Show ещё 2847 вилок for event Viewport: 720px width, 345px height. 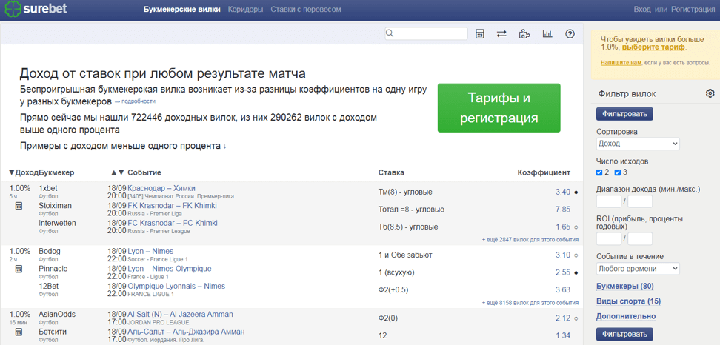[530, 239]
